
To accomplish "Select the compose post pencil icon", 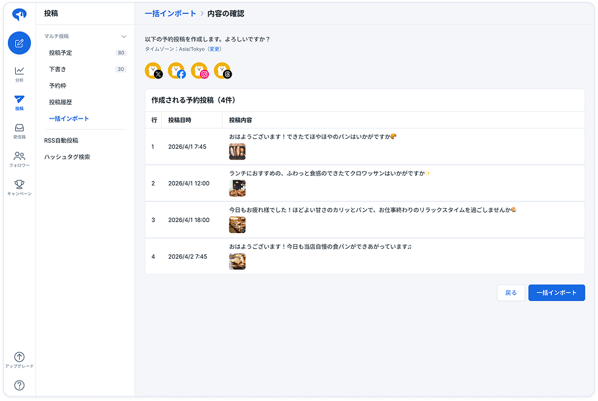I will click(19, 43).
